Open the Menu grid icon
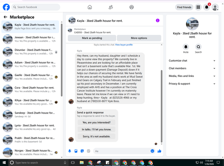This screenshot has width=224, height=166. [198, 7]
